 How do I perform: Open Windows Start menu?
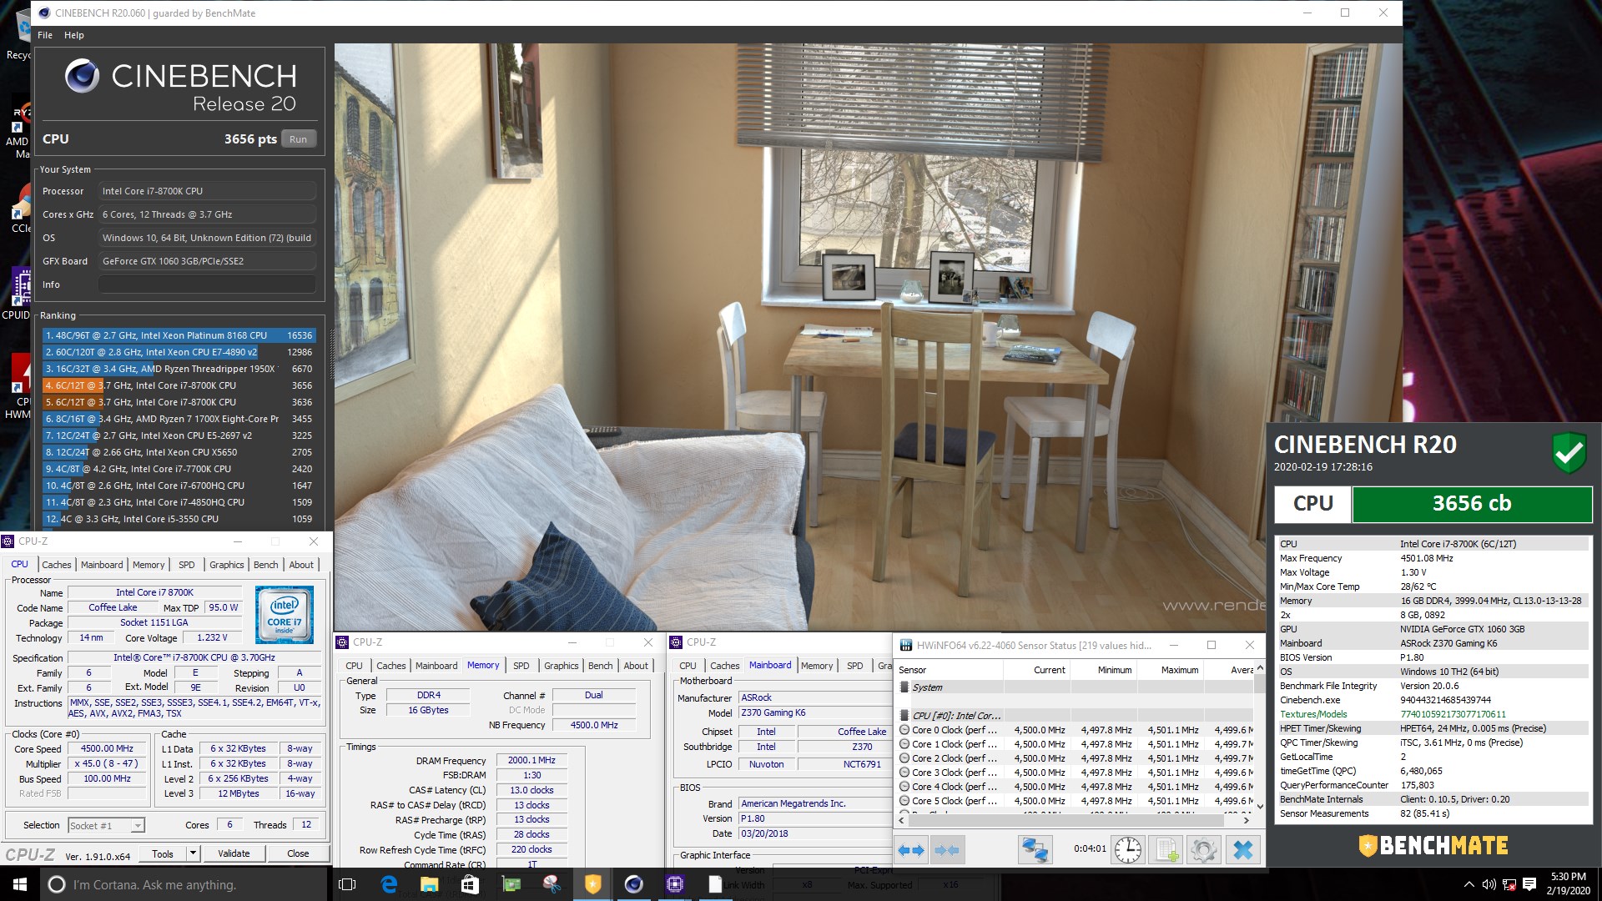click(20, 884)
